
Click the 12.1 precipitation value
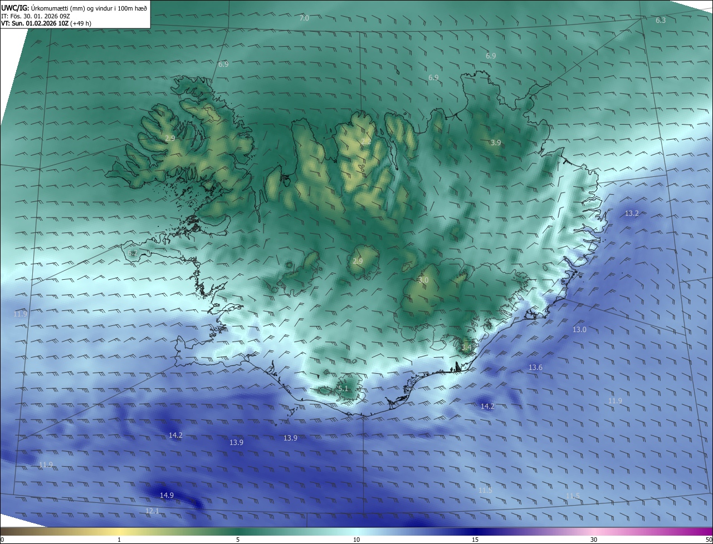tap(152, 511)
